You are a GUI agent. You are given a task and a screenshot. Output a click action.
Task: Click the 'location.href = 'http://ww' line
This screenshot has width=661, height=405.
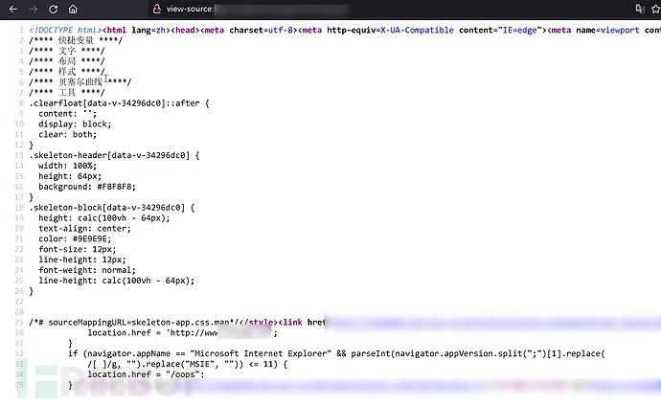183,333
